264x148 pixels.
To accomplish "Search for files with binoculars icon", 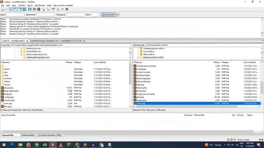I will pos(67,9).
